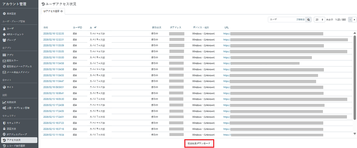Click the ユーザ person icon in sidebar

(4, 29)
